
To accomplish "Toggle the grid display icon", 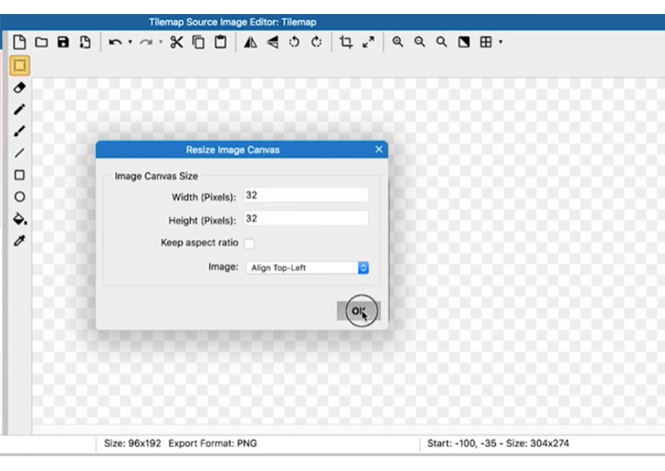I will 486,42.
